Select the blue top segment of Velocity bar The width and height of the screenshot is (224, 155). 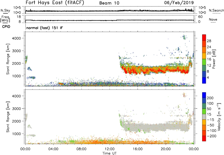click(x=204, y=95)
